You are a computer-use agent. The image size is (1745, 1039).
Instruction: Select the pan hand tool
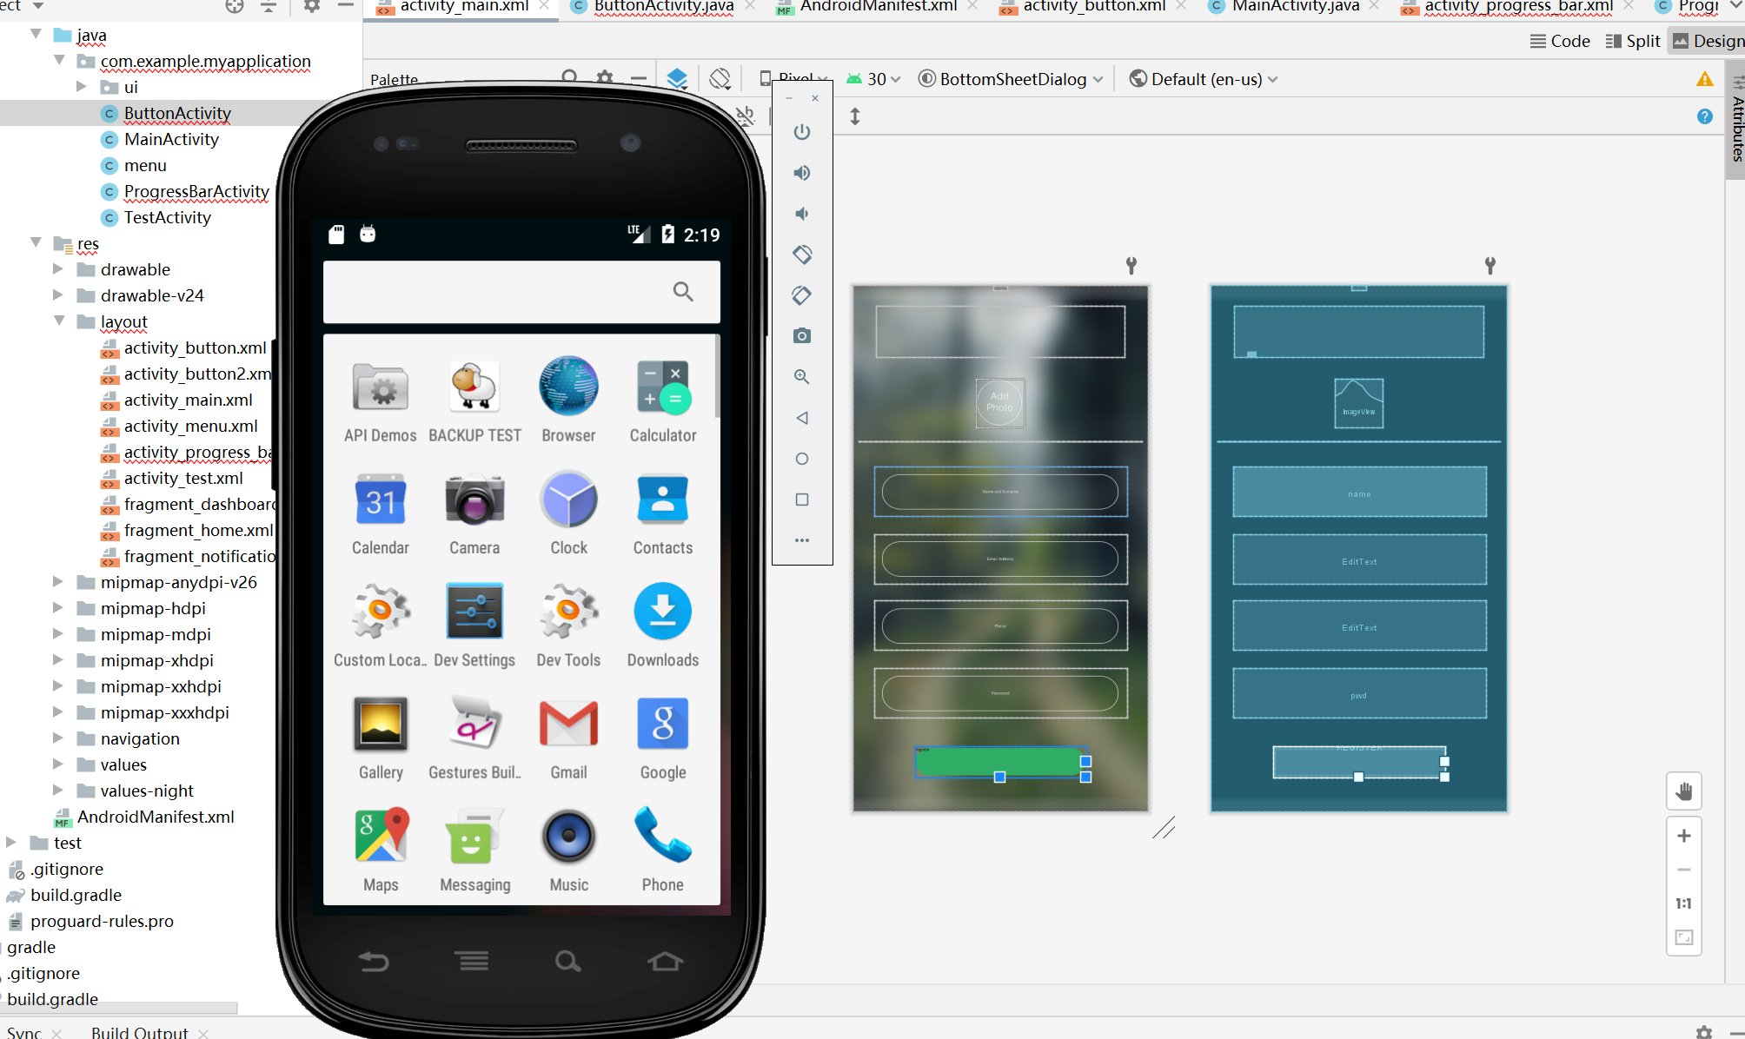pyautogui.click(x=1684, y=791)
